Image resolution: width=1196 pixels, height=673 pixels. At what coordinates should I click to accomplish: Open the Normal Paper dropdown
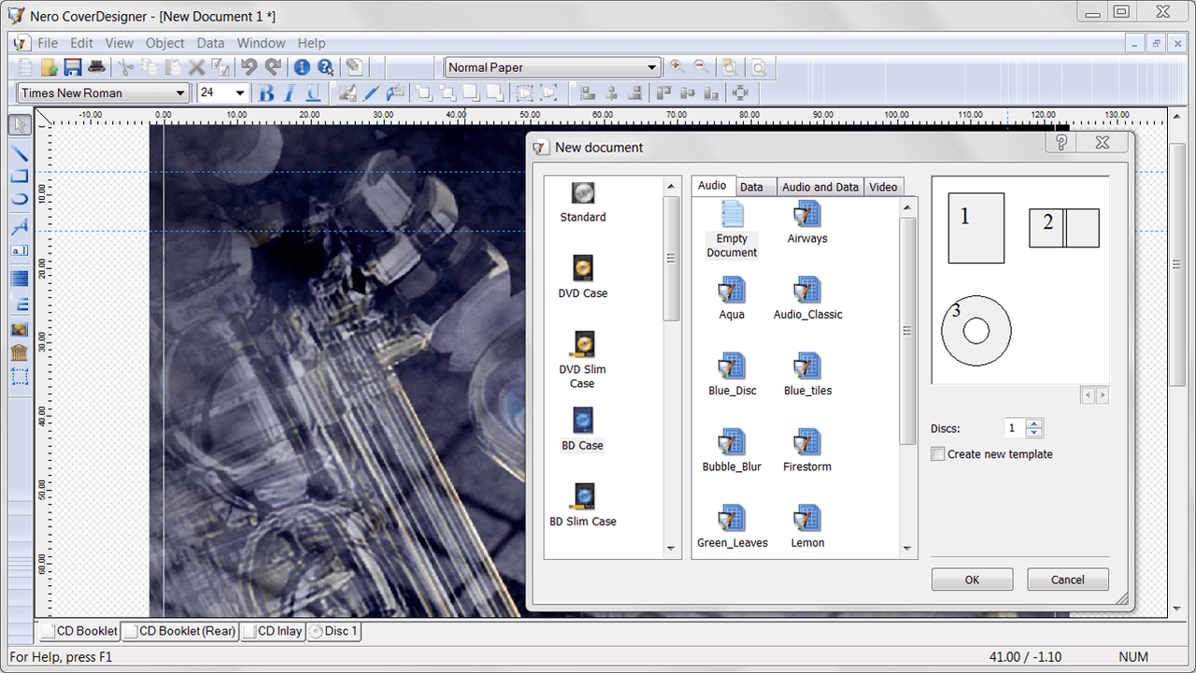click(x=652, y=67)
